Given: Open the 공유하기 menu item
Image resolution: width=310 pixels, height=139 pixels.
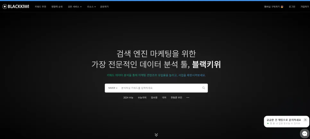Looking at the screenshot, I should pyautogui.click(x=104, y=7).
